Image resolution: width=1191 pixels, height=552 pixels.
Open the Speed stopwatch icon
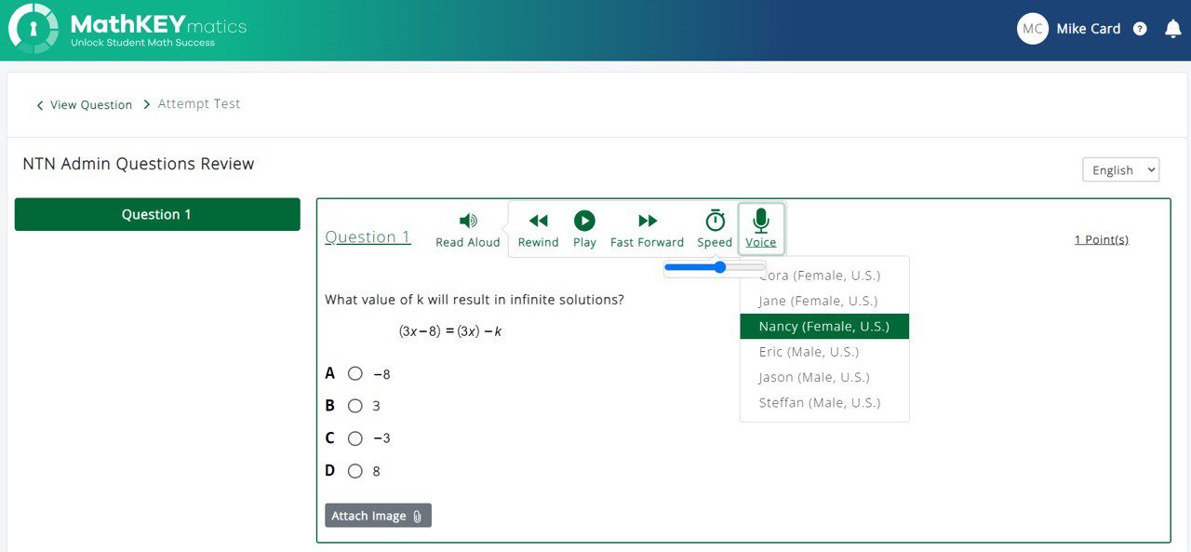pyautogui.click(x=715, y=221)
